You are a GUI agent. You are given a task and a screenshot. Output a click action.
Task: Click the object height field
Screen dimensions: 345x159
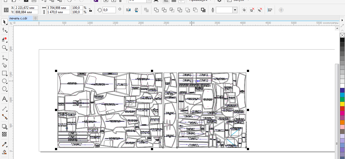58,12
